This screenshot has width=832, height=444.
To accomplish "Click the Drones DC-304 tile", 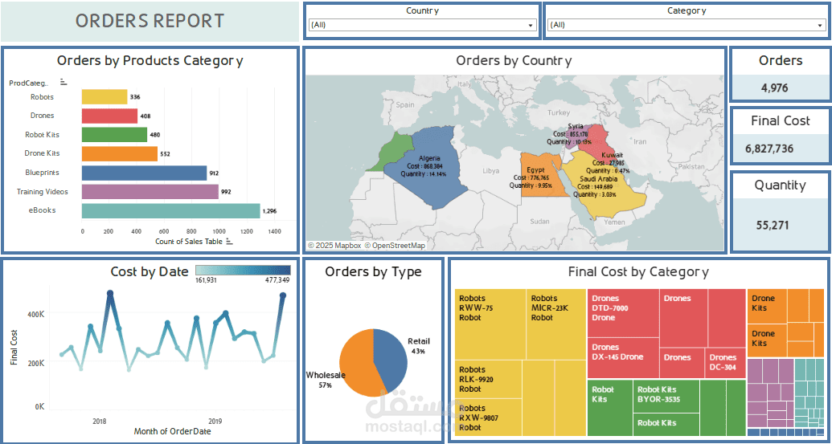I will pyautogui.click(x=725, y=364).
